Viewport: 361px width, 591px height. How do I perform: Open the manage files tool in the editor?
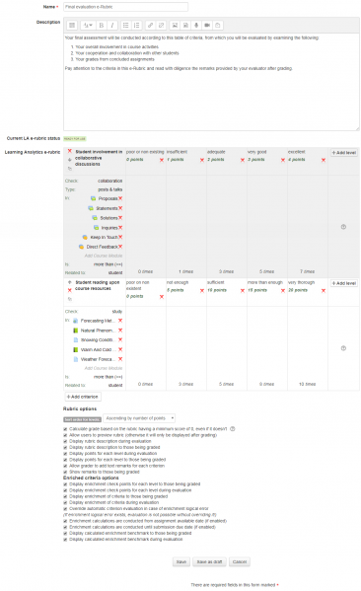tap(218, 26)
